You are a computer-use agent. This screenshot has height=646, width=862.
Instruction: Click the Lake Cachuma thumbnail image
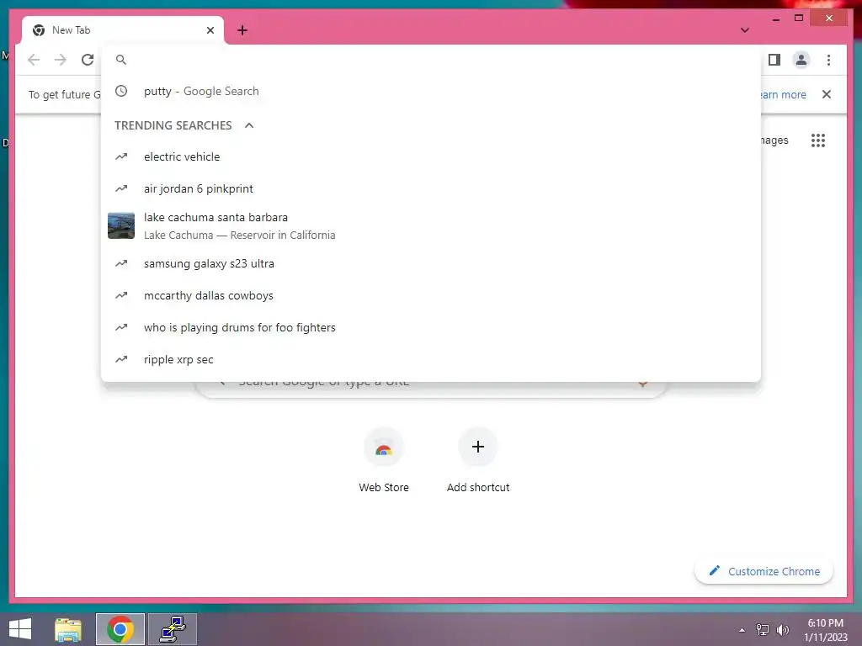[121, 225]
